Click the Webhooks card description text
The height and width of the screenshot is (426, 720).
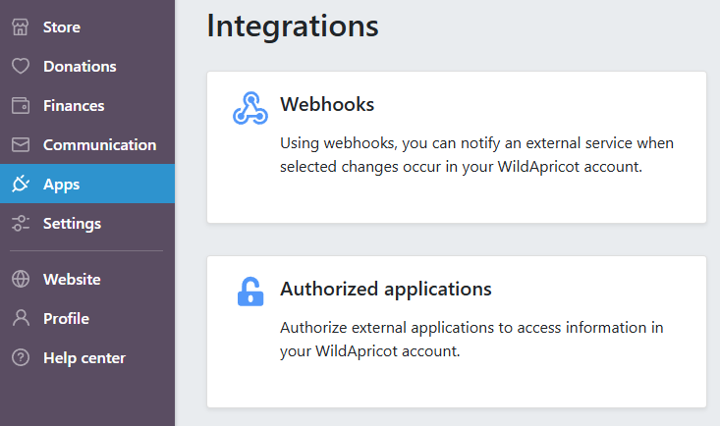(476, 155)
